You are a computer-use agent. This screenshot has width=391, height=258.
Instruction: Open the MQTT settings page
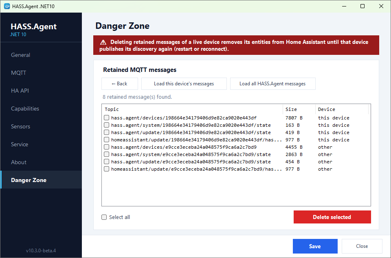point(41,73)
